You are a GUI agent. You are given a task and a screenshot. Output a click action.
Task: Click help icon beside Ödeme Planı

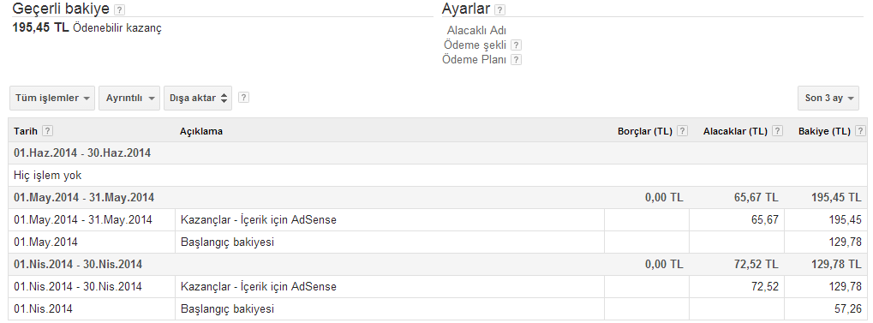[x=516, y=60]
